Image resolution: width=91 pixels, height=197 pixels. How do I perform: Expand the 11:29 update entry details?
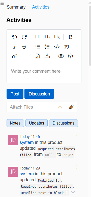tap(73, 192)
